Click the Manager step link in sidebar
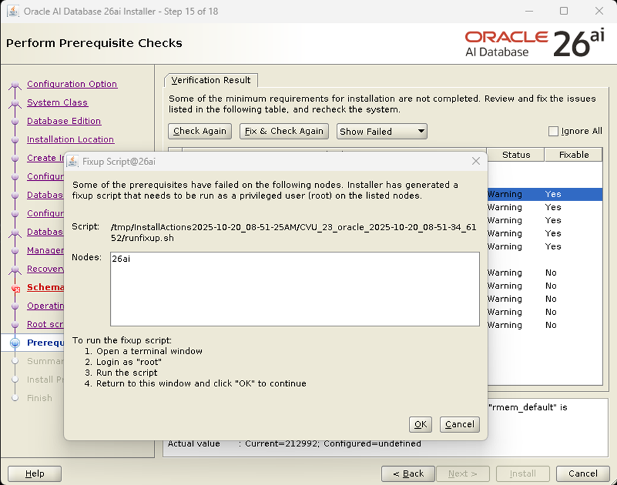 click(x=46, y=250)
